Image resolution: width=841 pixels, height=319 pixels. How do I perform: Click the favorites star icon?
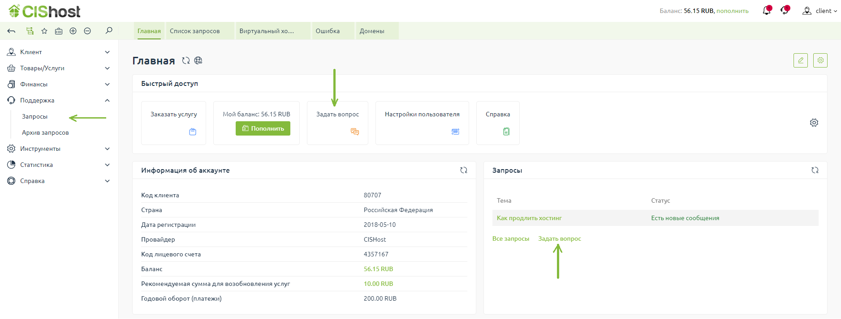tap(44, 31)
